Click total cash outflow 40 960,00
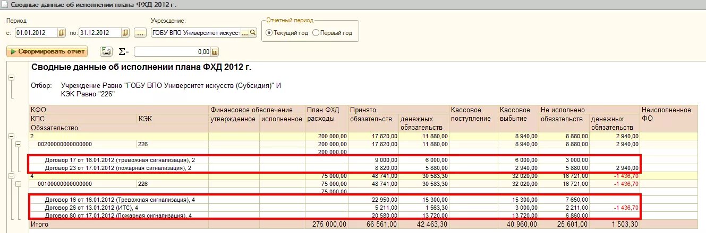The width and height of the screenshot is (706, 233). 522,225
